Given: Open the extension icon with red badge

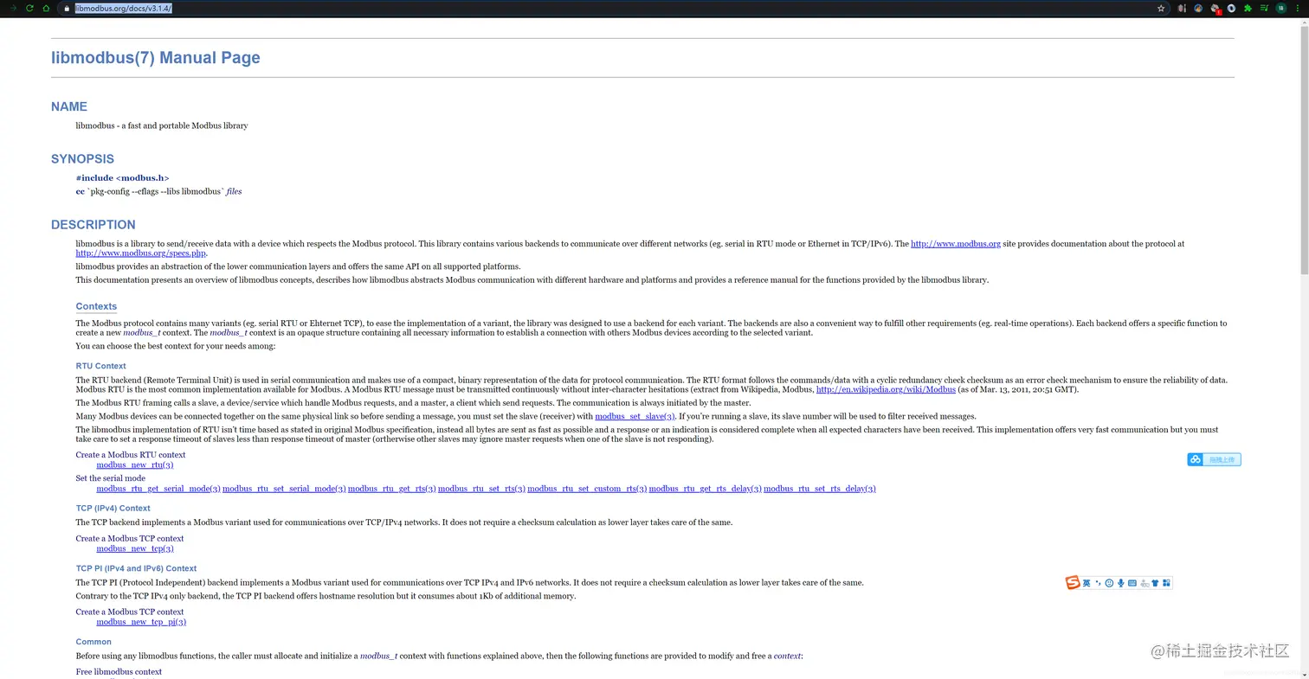Looking at the screenshot, I should point(1215,9).
